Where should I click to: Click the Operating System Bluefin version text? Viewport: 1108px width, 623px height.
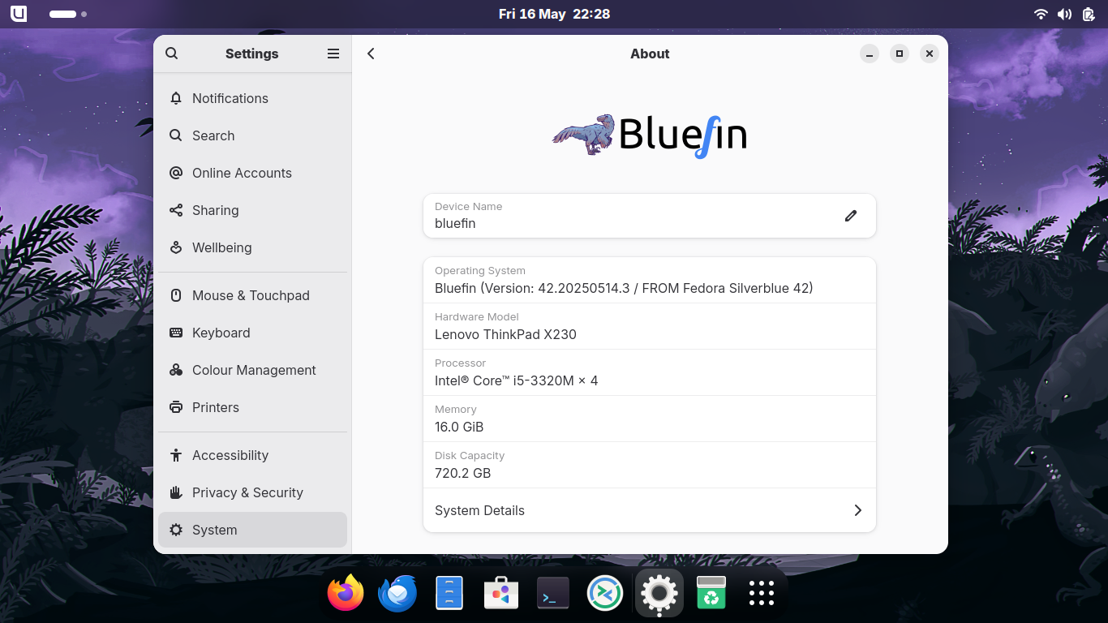(x=624, y=288)
